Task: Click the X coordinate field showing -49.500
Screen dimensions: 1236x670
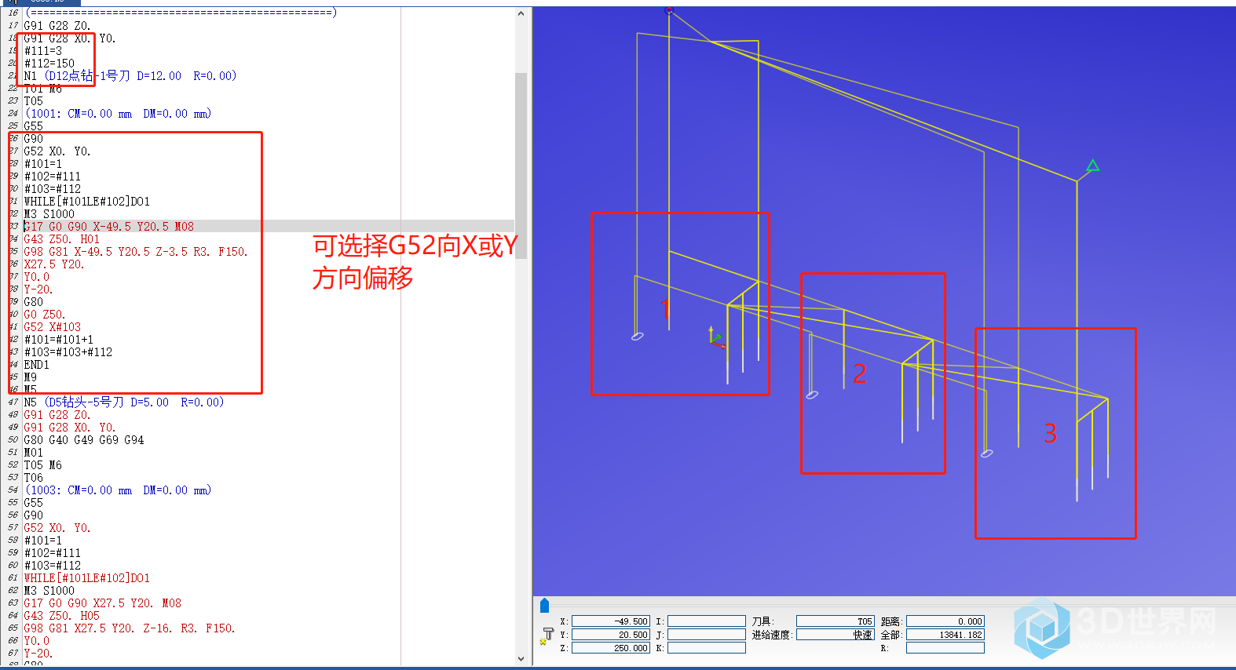Action: coord(611,621)
